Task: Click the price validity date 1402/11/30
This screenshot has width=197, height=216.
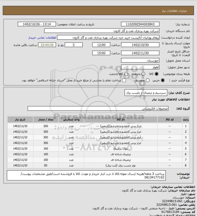Action: [x=140, y=53]
